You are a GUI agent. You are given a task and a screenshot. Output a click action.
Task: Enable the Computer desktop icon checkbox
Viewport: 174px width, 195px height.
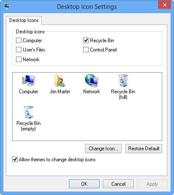18,41
